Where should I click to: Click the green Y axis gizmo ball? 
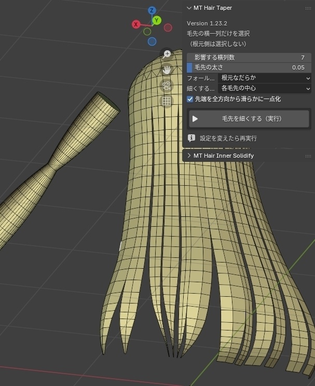coord(157,20)
